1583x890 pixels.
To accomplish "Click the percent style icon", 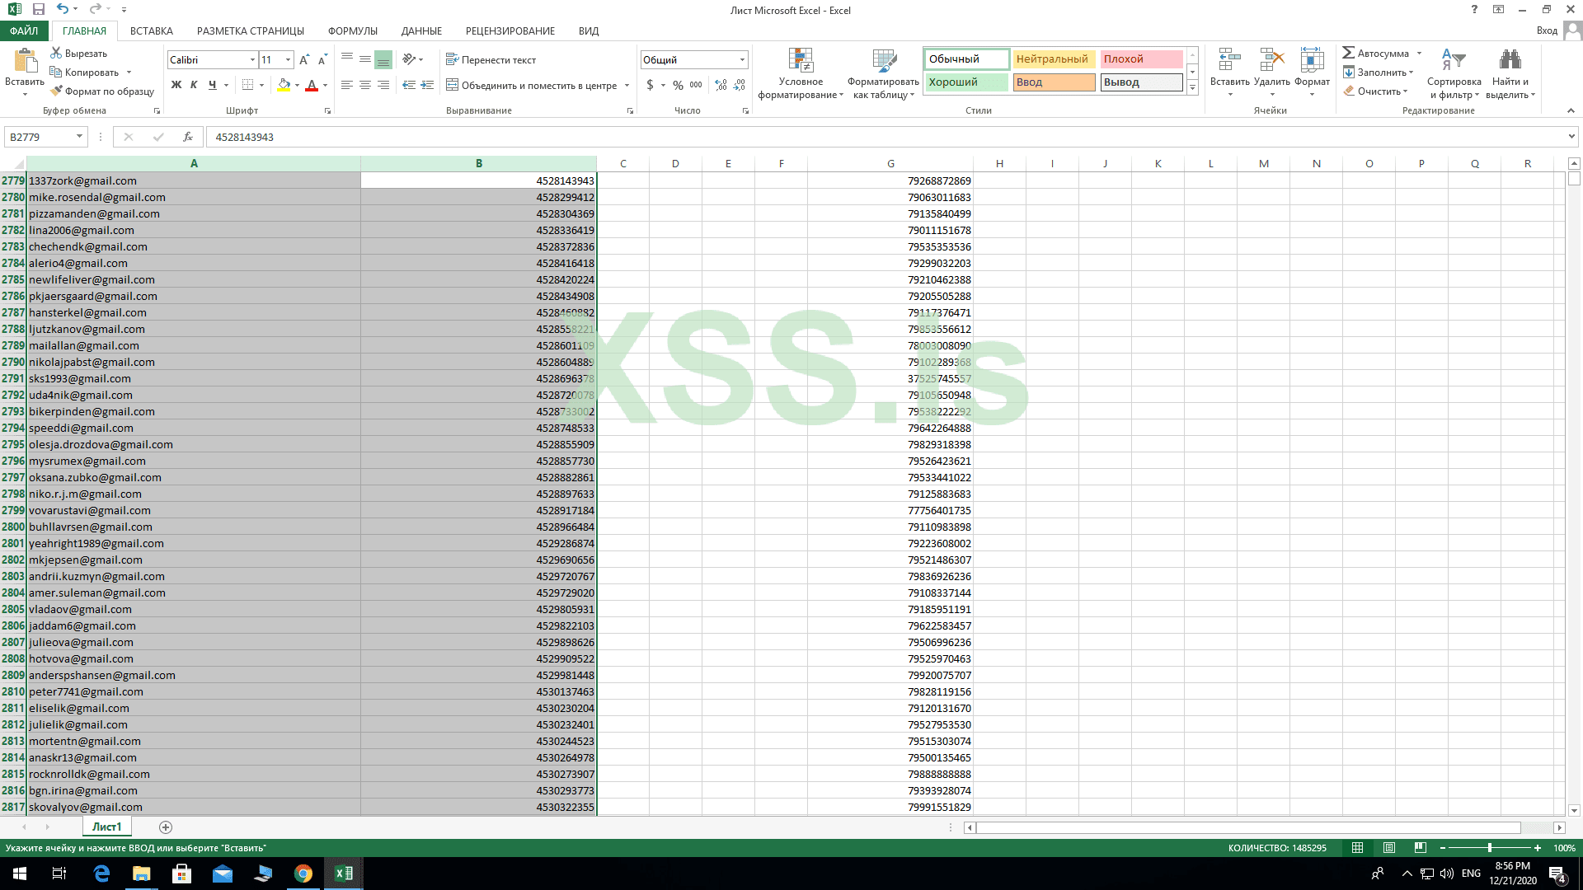I will (x=678, y=85).
